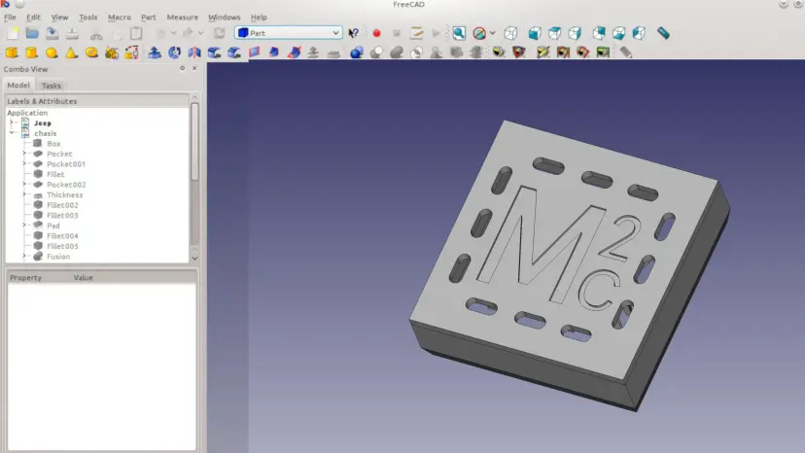Open the draw style dropdown arrow

pos(492,33)
